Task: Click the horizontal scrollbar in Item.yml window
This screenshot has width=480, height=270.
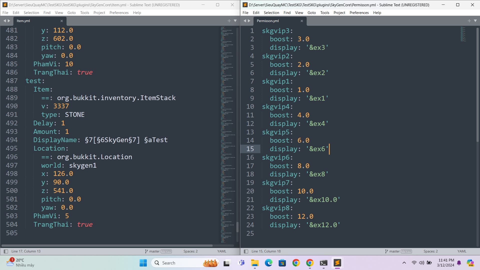Action: click(107, 245)
